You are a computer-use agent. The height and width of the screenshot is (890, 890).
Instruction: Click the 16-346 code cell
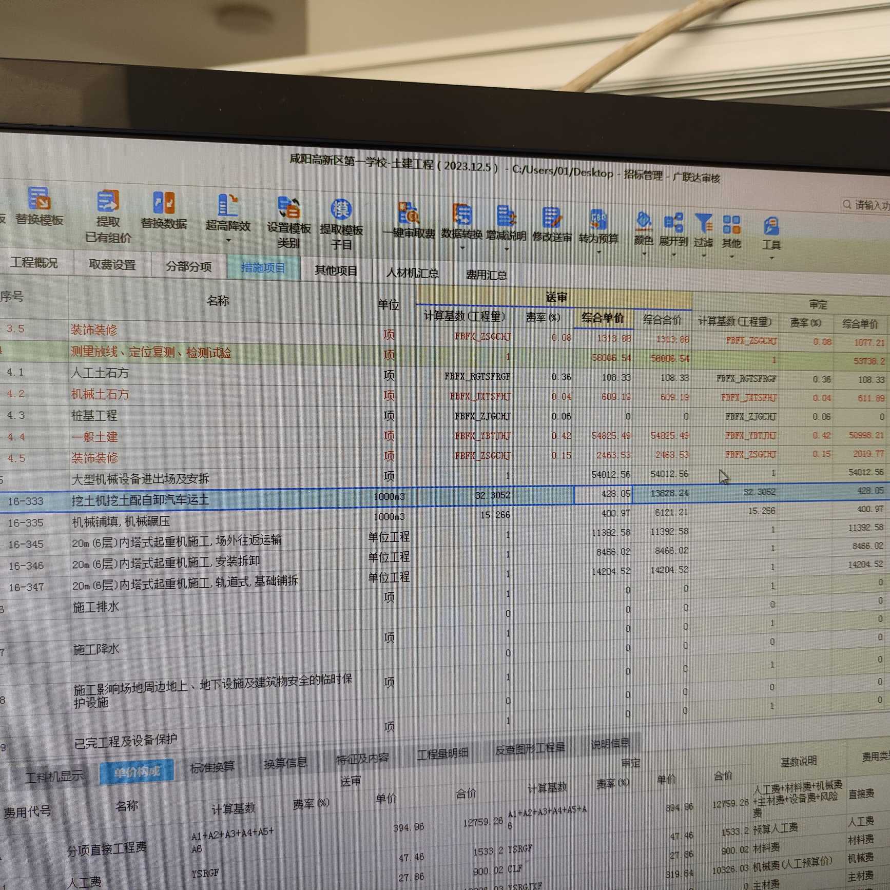(x=26, y=566)
